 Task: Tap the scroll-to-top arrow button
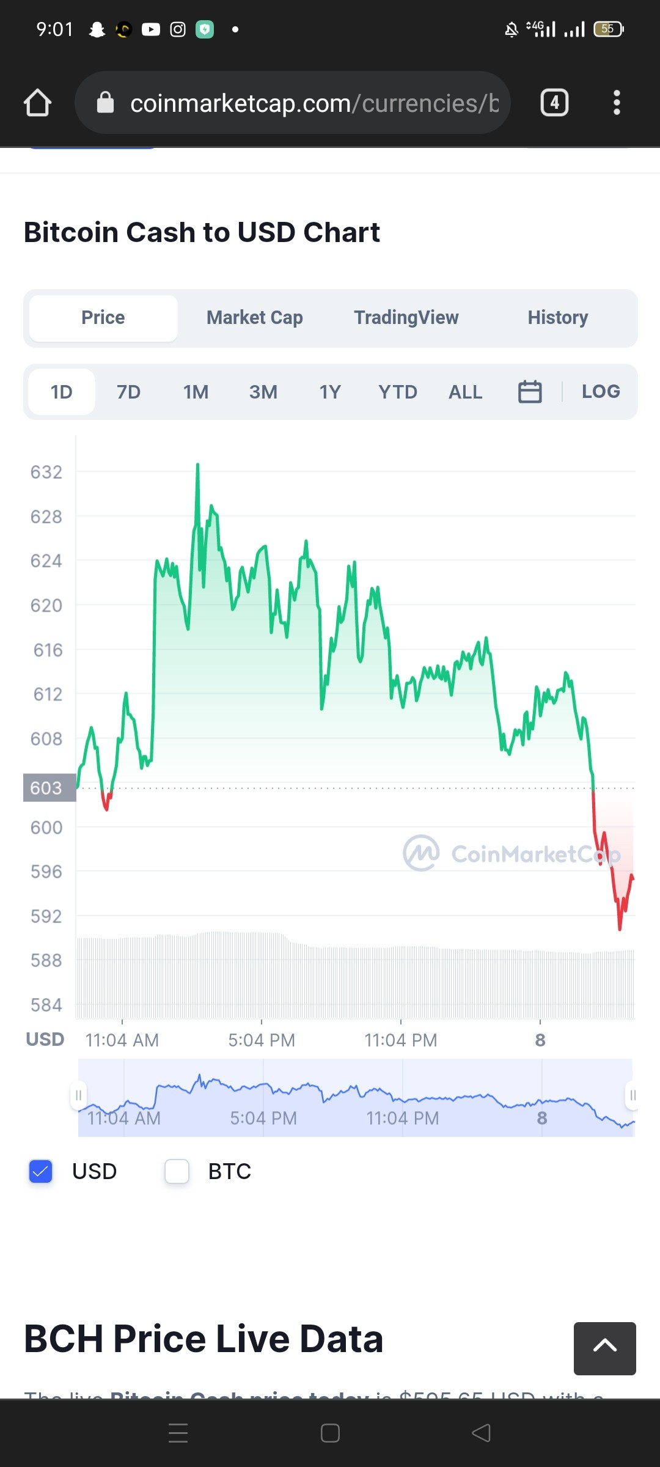(605, 1348)
